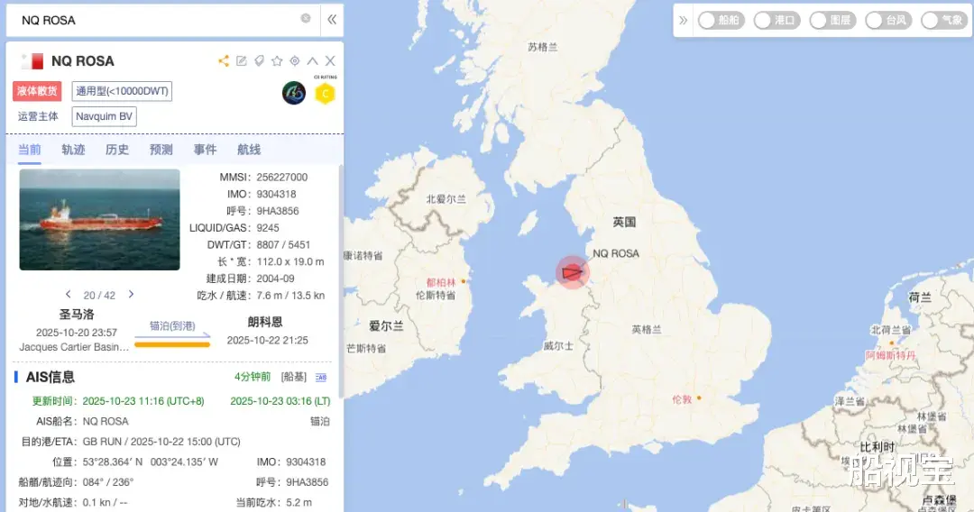Image resolution: width=974 pixels, height=512 pixels.
Task: Click the left panel vertical scrollbar
Action: click(340, 281)
